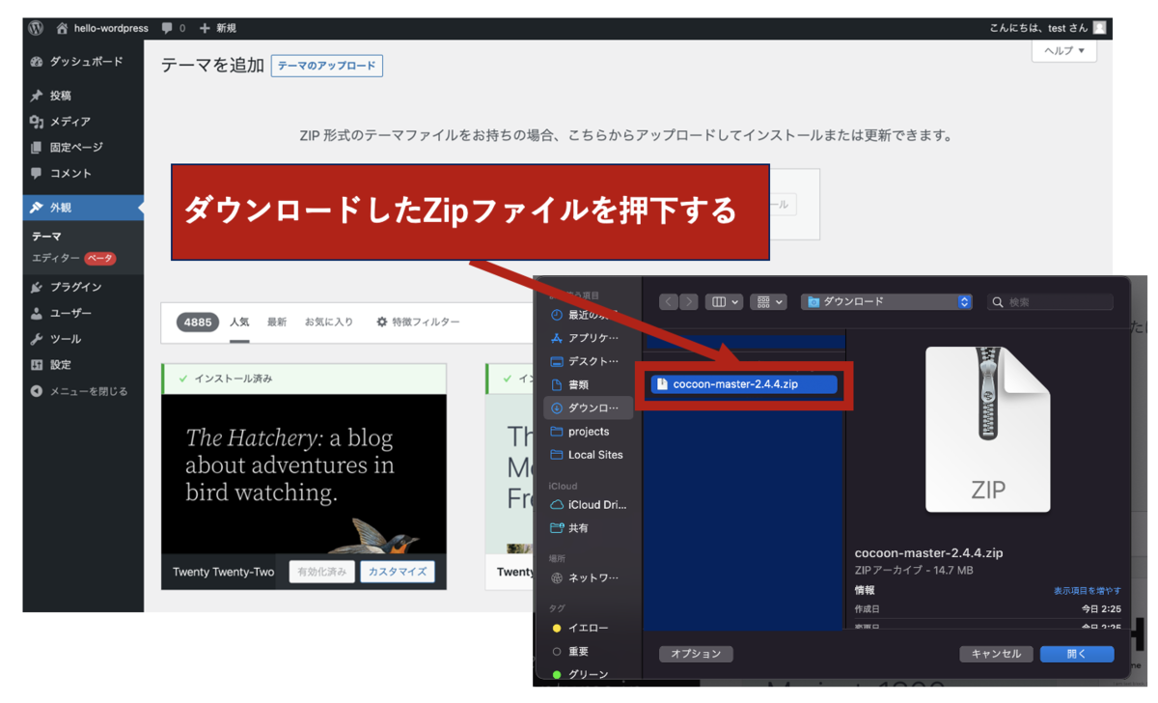Open the 特徴フィルター filter option
This screenshot has width=1158, height=703.
point(418,322)
